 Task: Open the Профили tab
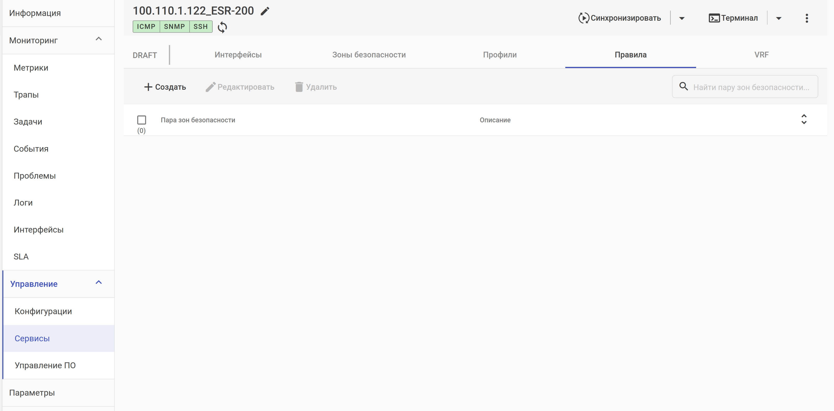pos(499,55)
